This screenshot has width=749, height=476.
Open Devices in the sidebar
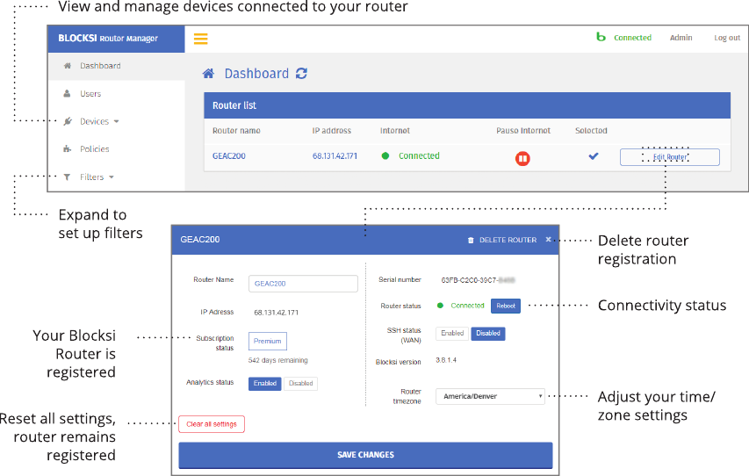click(x=95, y=121)
